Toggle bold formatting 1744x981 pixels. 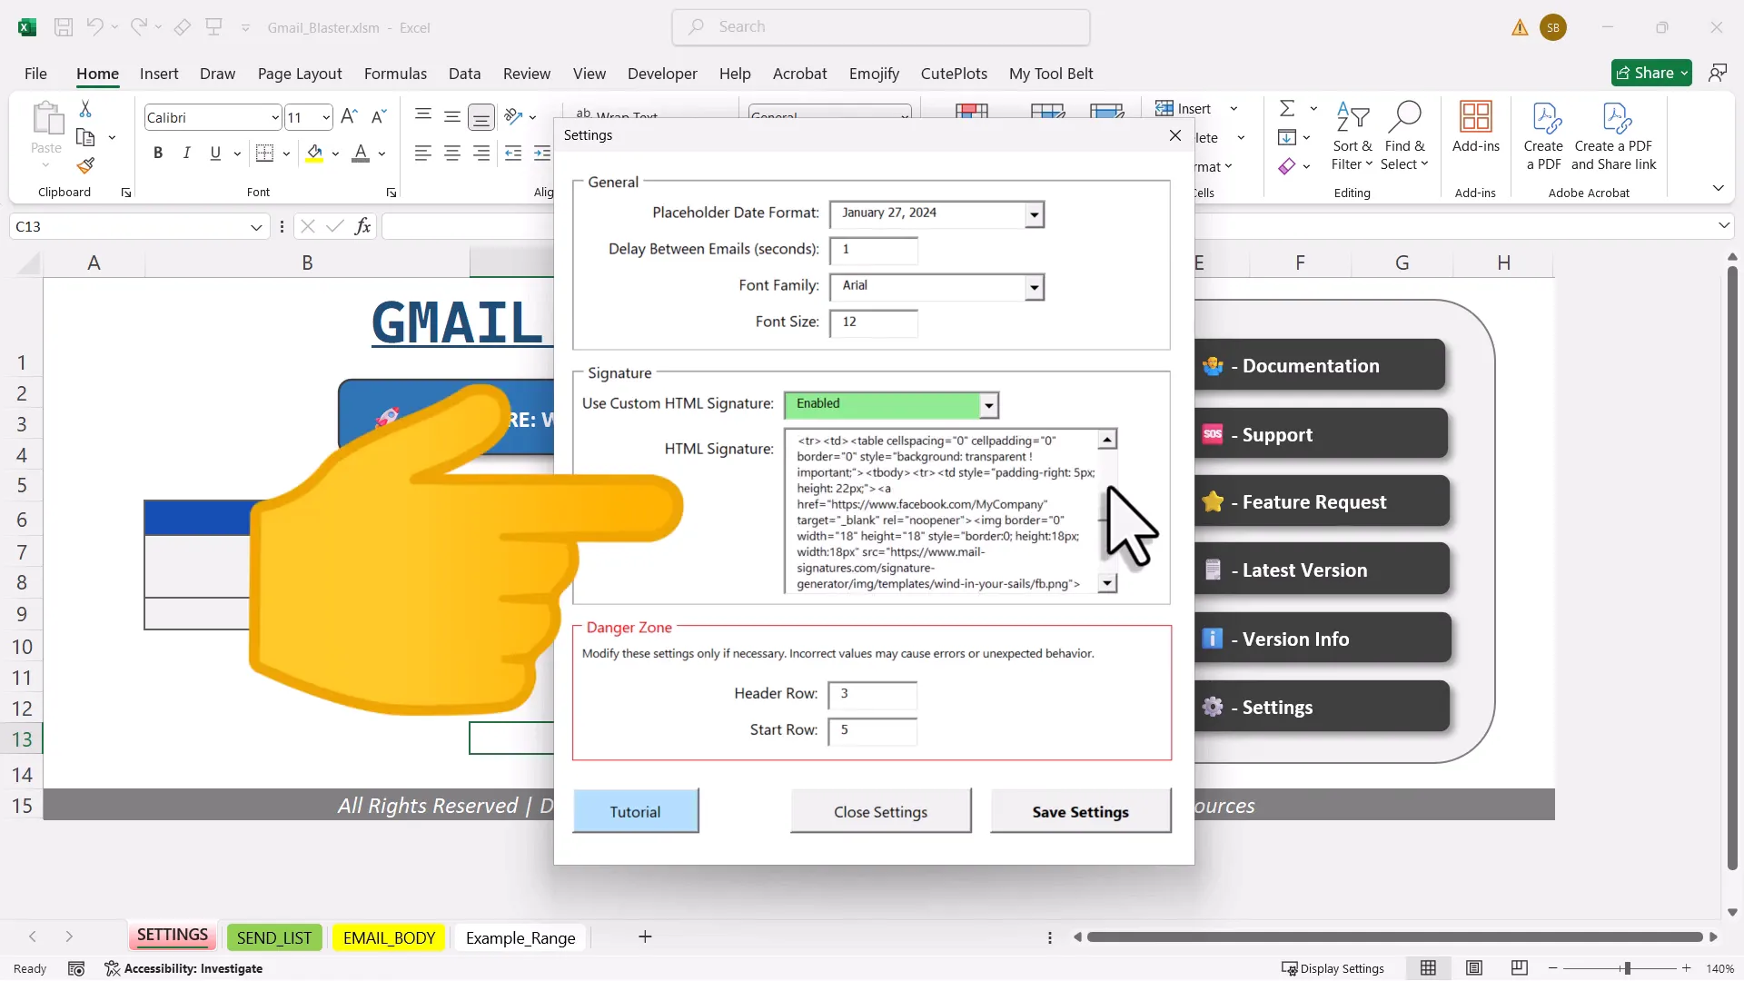tap(157, 153)
